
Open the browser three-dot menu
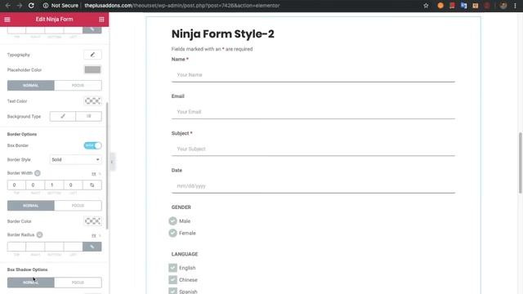point(515,6)
